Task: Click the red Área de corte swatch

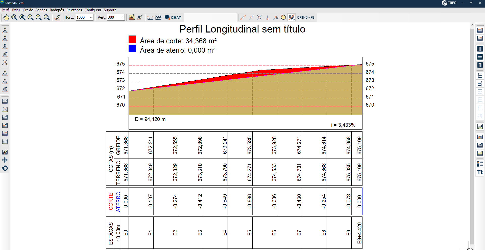Action: (x=132, y=39)
